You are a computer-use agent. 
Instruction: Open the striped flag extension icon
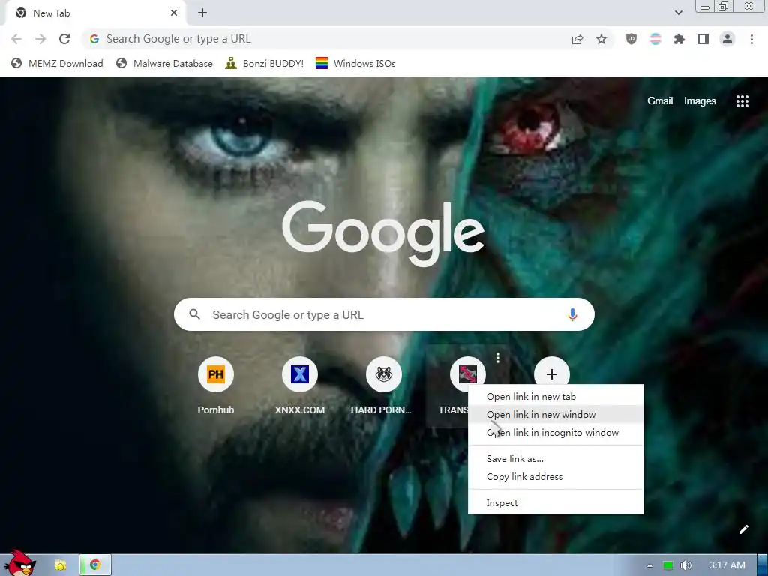[655, 39]
